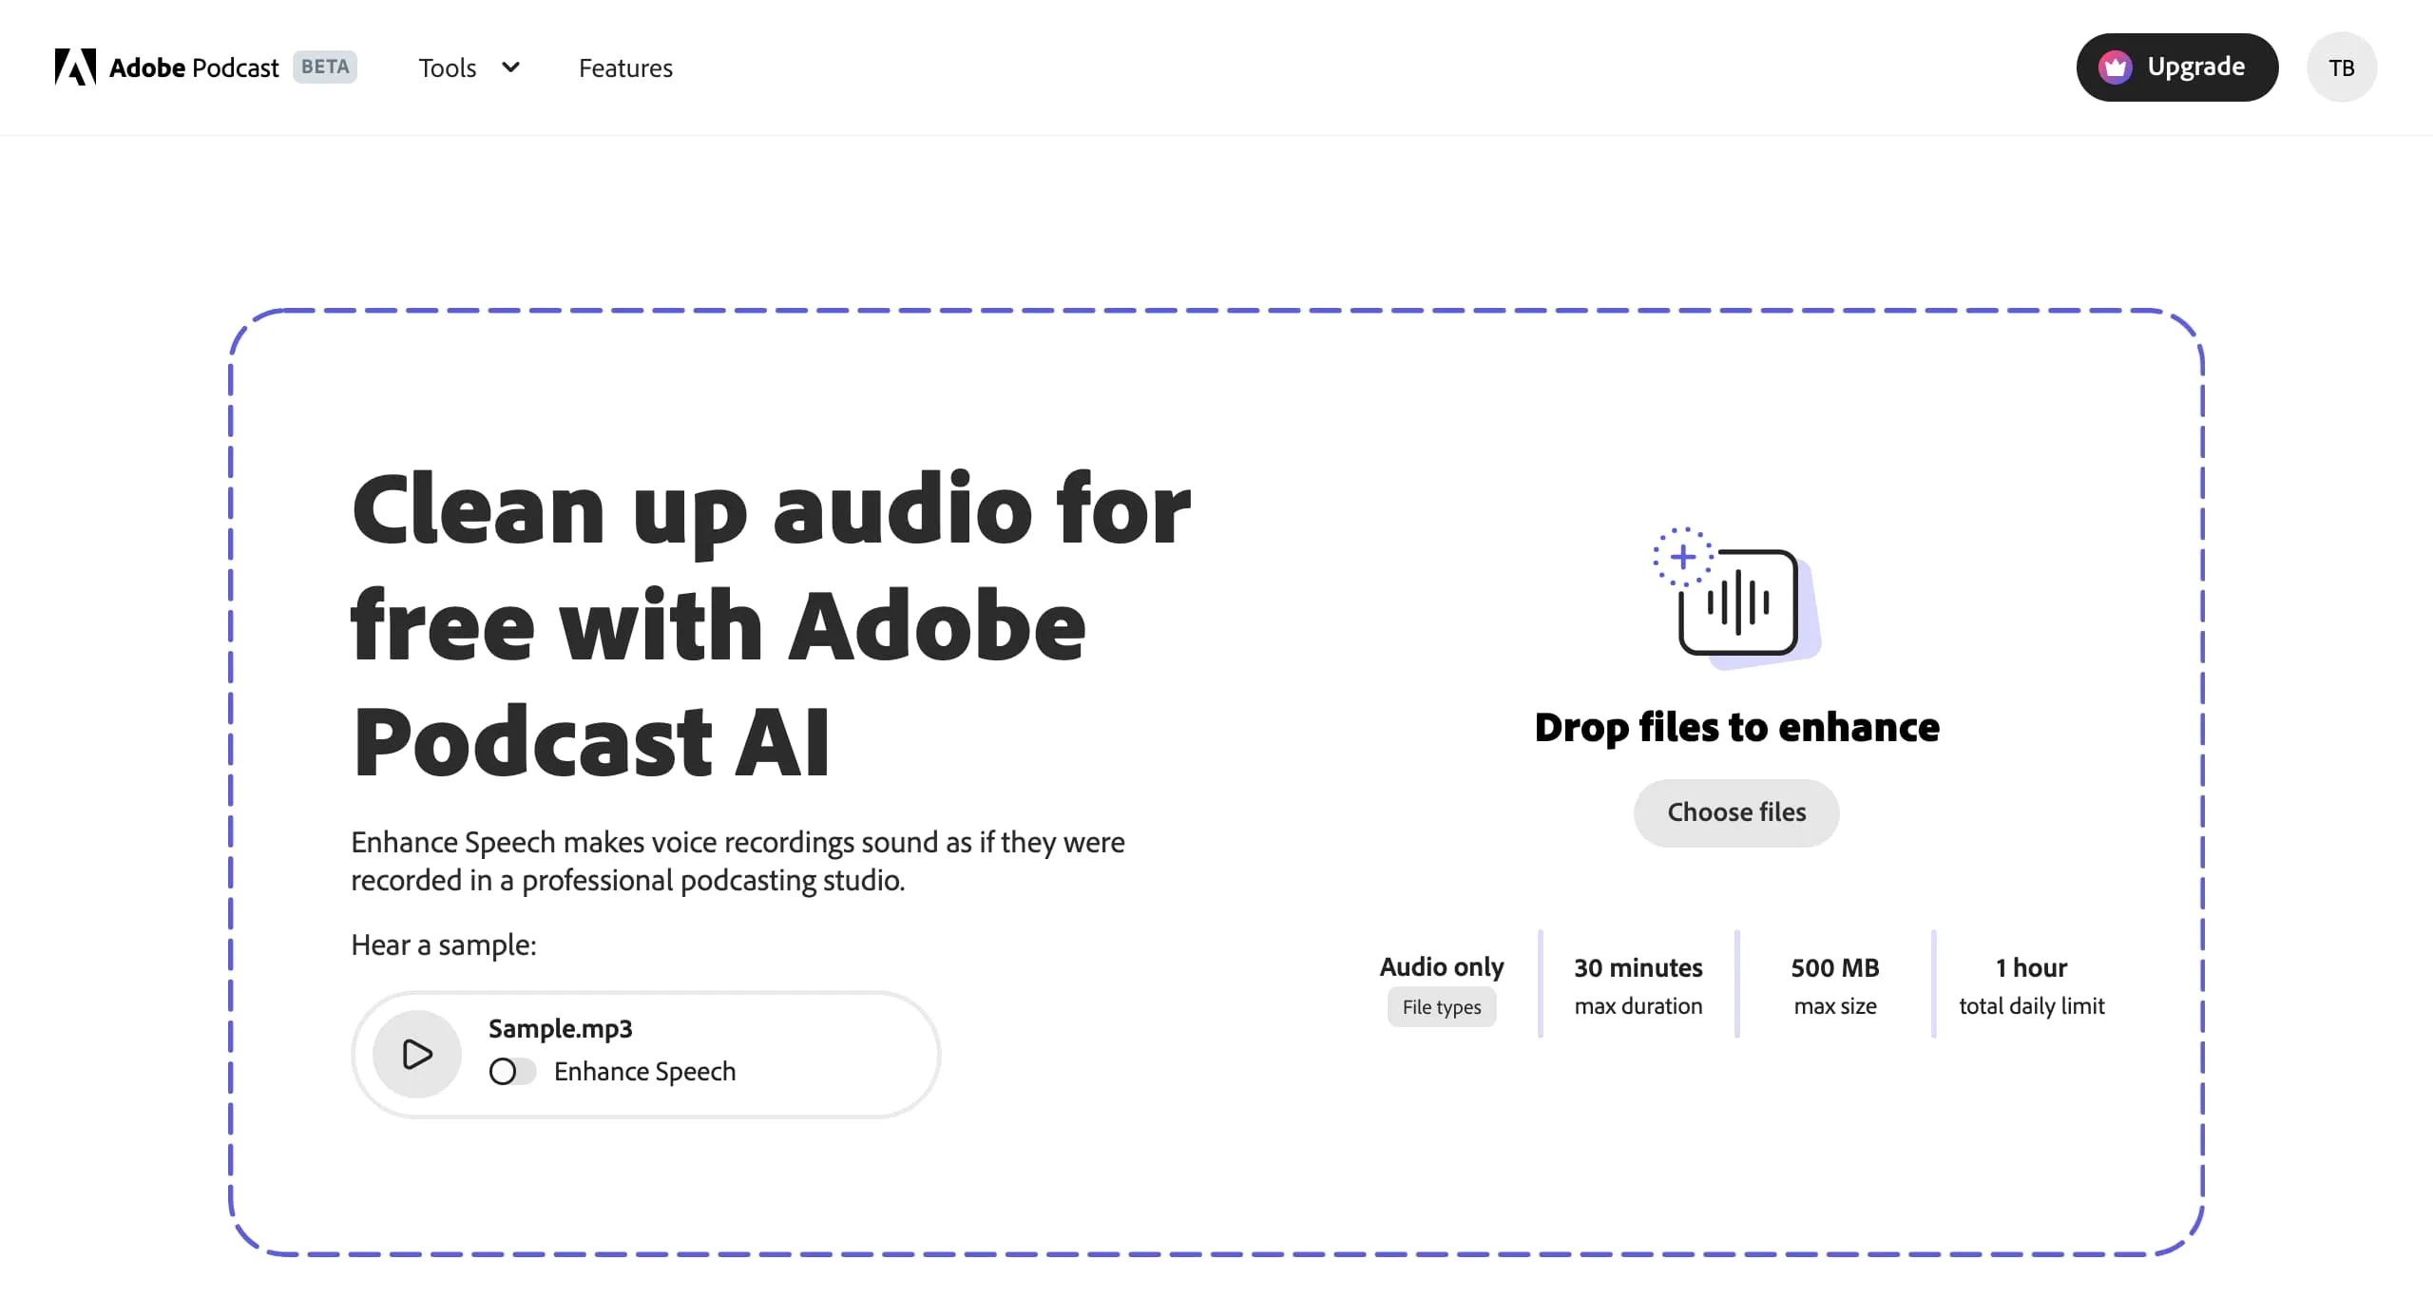Expand the Tools dropdown chevron
This screenshot has height=1298, width=2433.
(510, 67)
